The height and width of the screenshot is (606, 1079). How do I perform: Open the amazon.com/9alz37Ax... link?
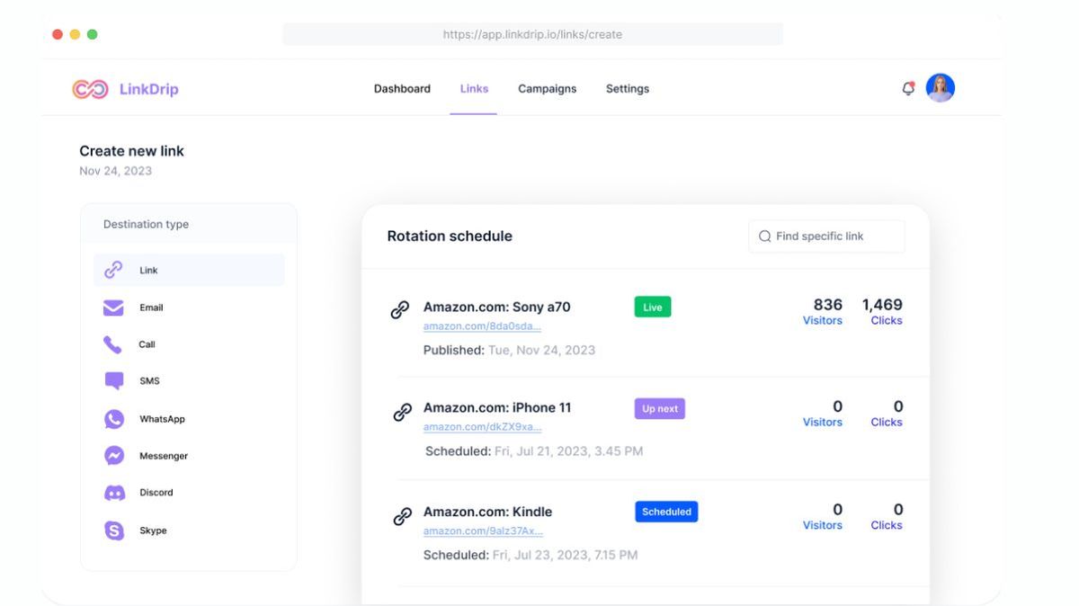(483, 531)
